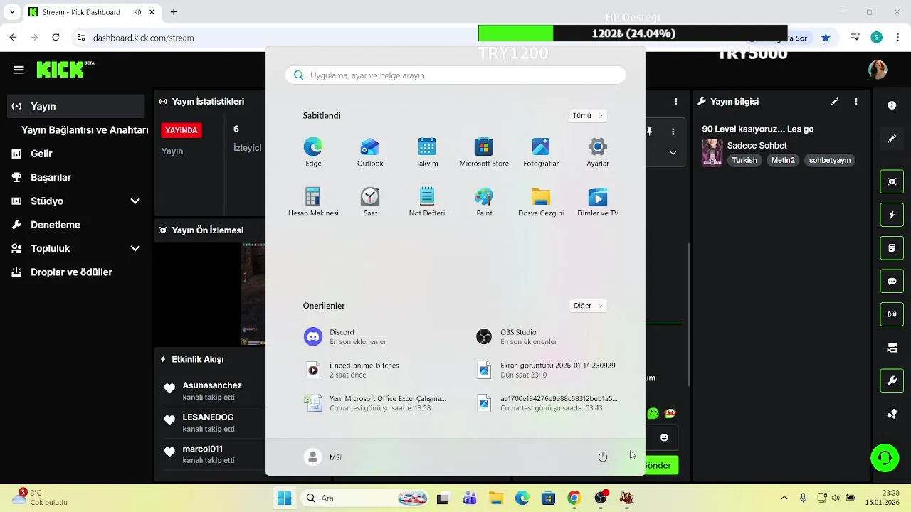
Task: Open Yayın bilgisi panel three-dot menu
Action: click(x=856, y=102)
